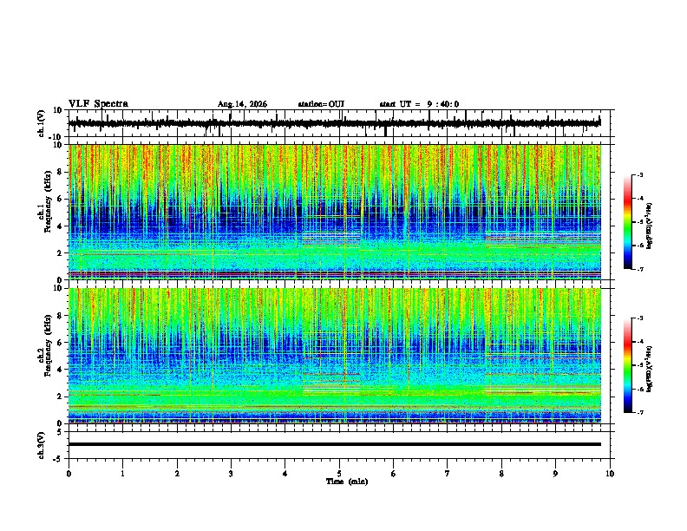The height and width of the screenshot is (531, 687).
Task: Click tick label "3" on the Time axis
Action: point(231,474)
